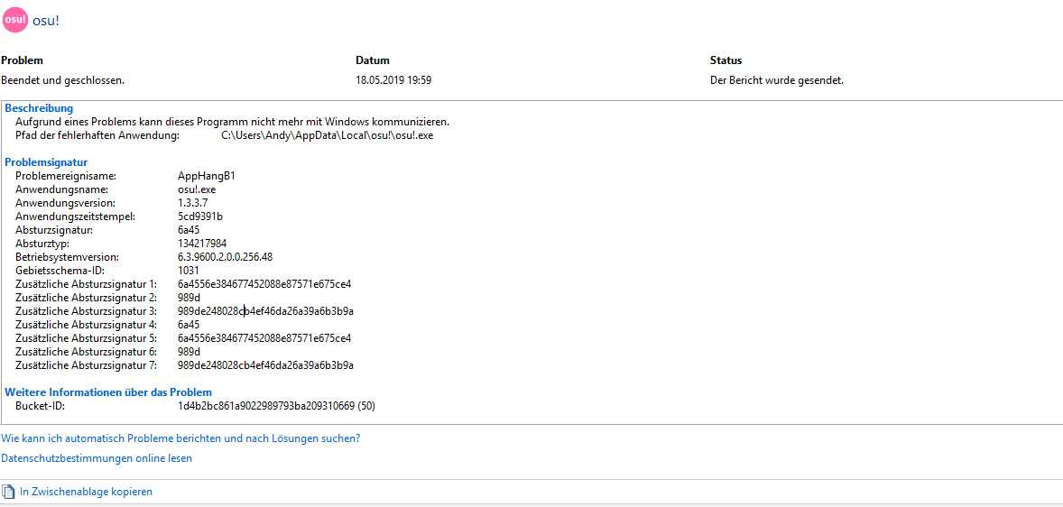Click the version value '1.3.3.7'
1063x507 pixels.
click(194, 203)
